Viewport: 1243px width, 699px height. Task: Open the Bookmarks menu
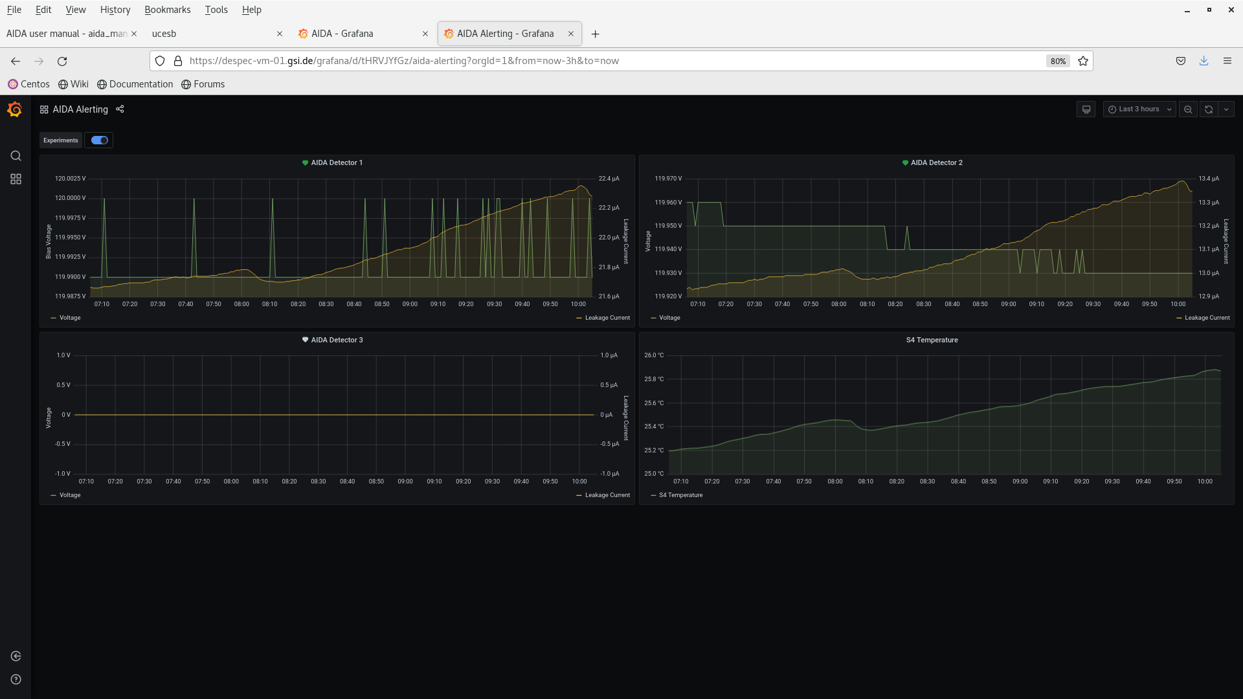[168, 10]
